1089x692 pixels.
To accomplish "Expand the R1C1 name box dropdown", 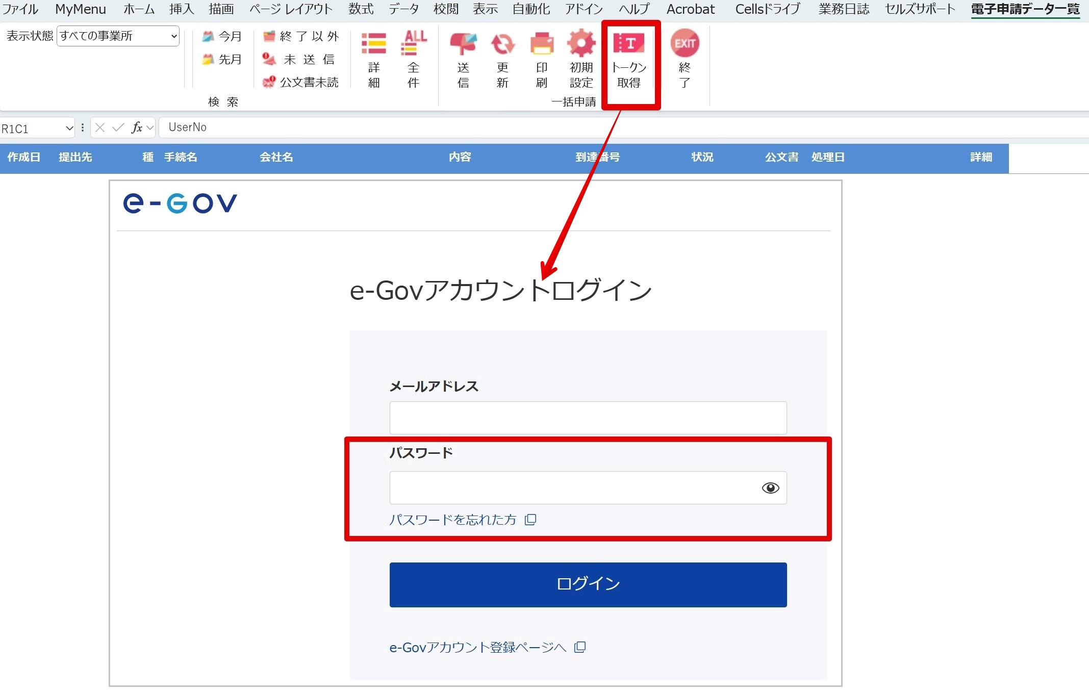I will click(69, 129).
